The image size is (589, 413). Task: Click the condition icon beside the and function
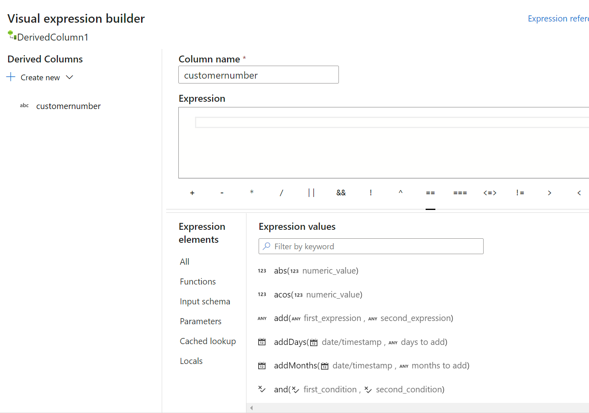262,389
